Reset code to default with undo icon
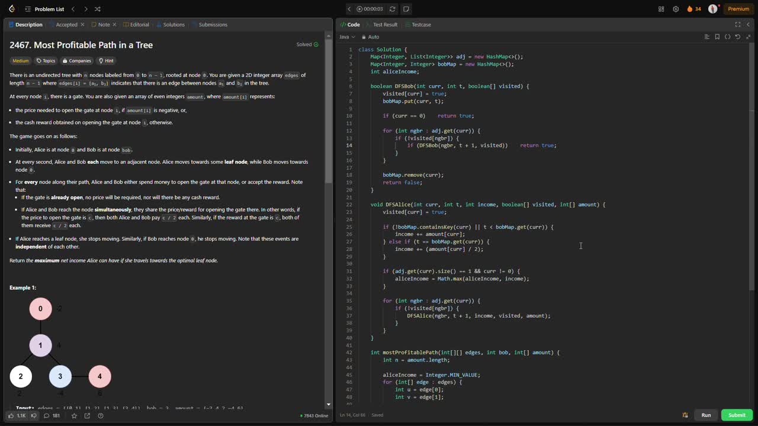The image size is (758, 426). point(737,37)
